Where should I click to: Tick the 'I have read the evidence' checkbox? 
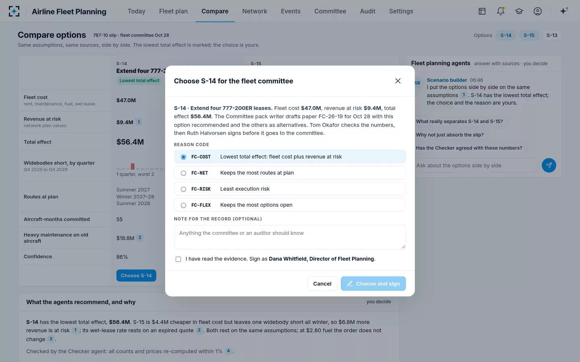[x=178, y=259]
